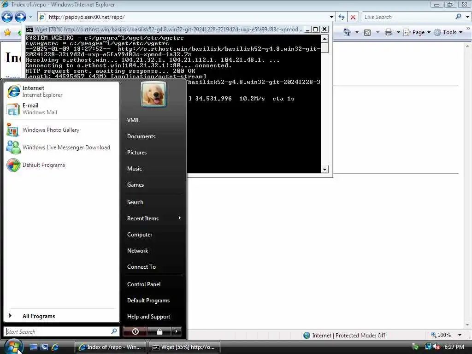Click the power sleep button

tap(136, 331)
